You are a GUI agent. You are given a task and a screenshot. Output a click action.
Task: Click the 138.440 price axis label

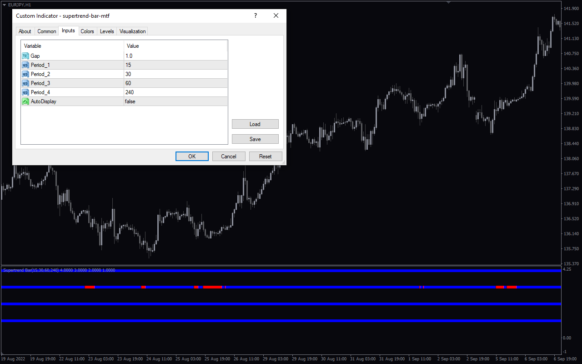571,144
